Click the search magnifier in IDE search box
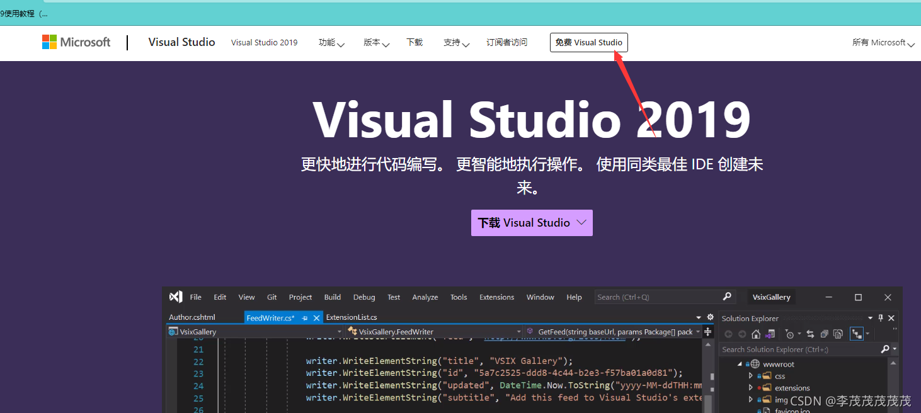 tap(727, 297)
